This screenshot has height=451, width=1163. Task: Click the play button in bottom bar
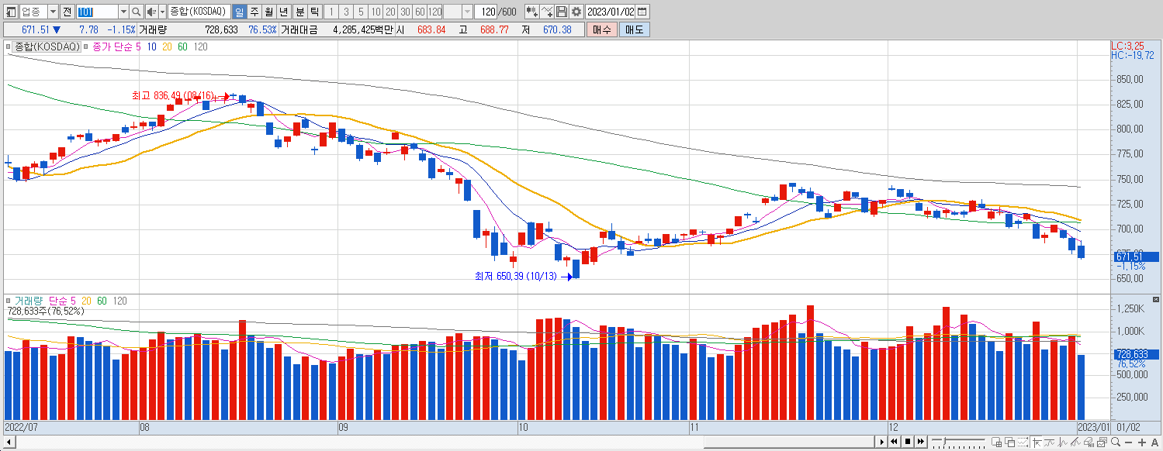881,442
